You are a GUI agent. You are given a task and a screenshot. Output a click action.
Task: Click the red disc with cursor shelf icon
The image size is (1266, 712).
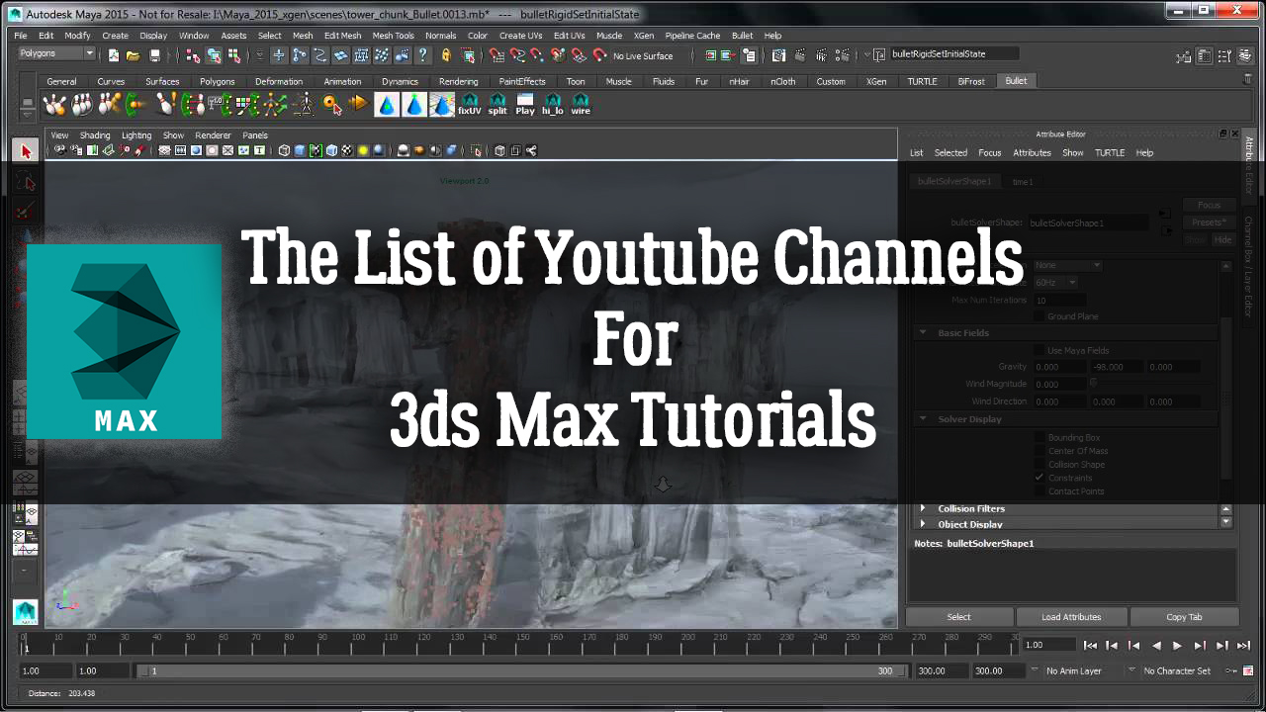click(331, 104)
